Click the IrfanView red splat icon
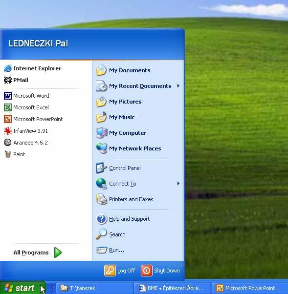Viewport: 288px width, 294px height. coord(8,131)
